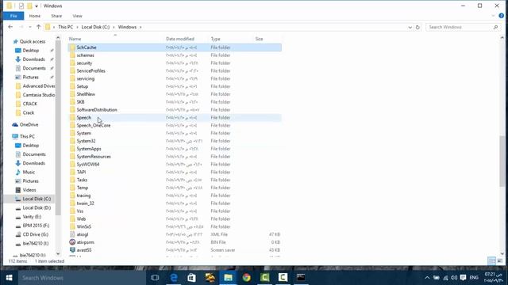Open the CRACK folder in Quick access
Image resolution: width=508 pixels, height=285 pixels.
pyautogui.click(x=30, y=104)
